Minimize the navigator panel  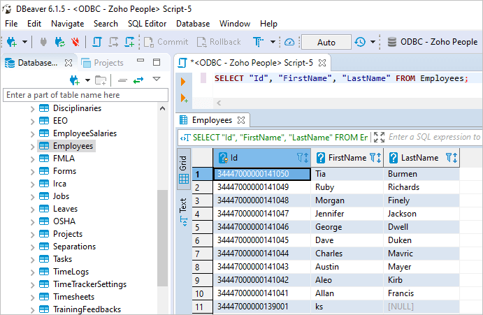[x=140, y=61]
